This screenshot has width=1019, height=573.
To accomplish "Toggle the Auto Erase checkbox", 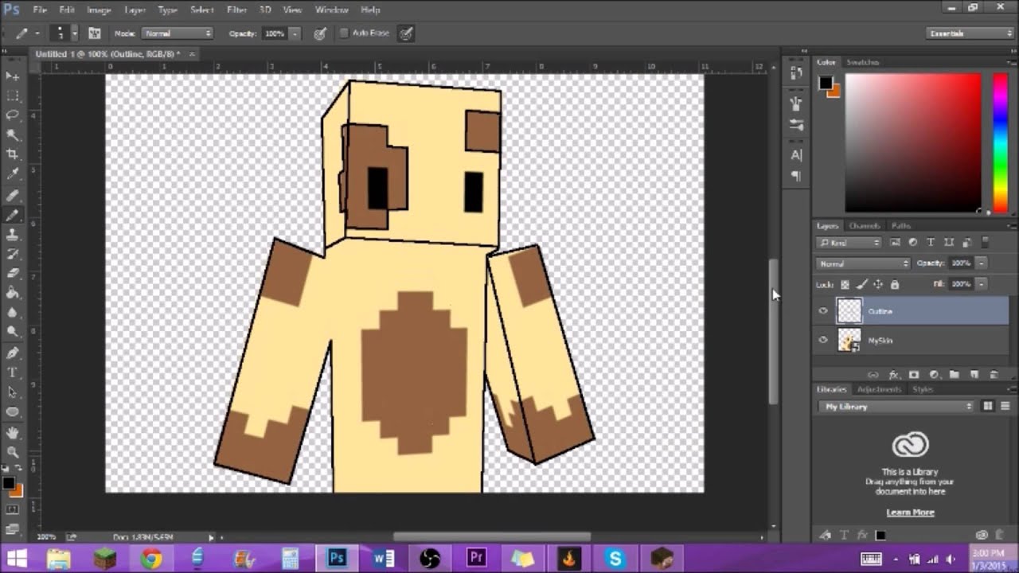I will [x=344, y=33].
